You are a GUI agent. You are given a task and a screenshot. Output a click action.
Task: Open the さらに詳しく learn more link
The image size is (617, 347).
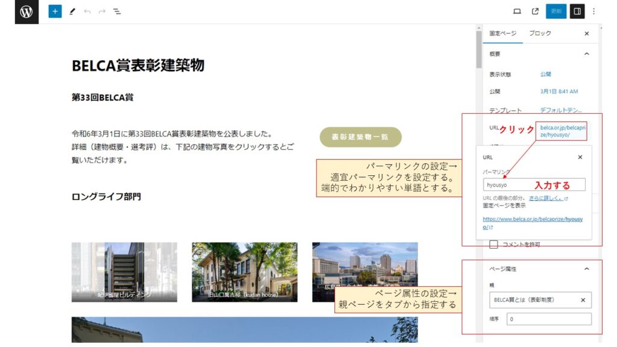pyautogui.click(x=548, y=198)
